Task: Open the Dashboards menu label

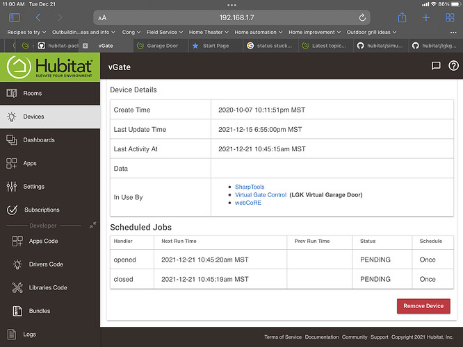Action: tap(39, 140)
